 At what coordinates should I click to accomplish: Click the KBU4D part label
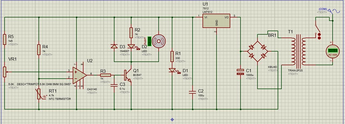click(x=272, y=67)
